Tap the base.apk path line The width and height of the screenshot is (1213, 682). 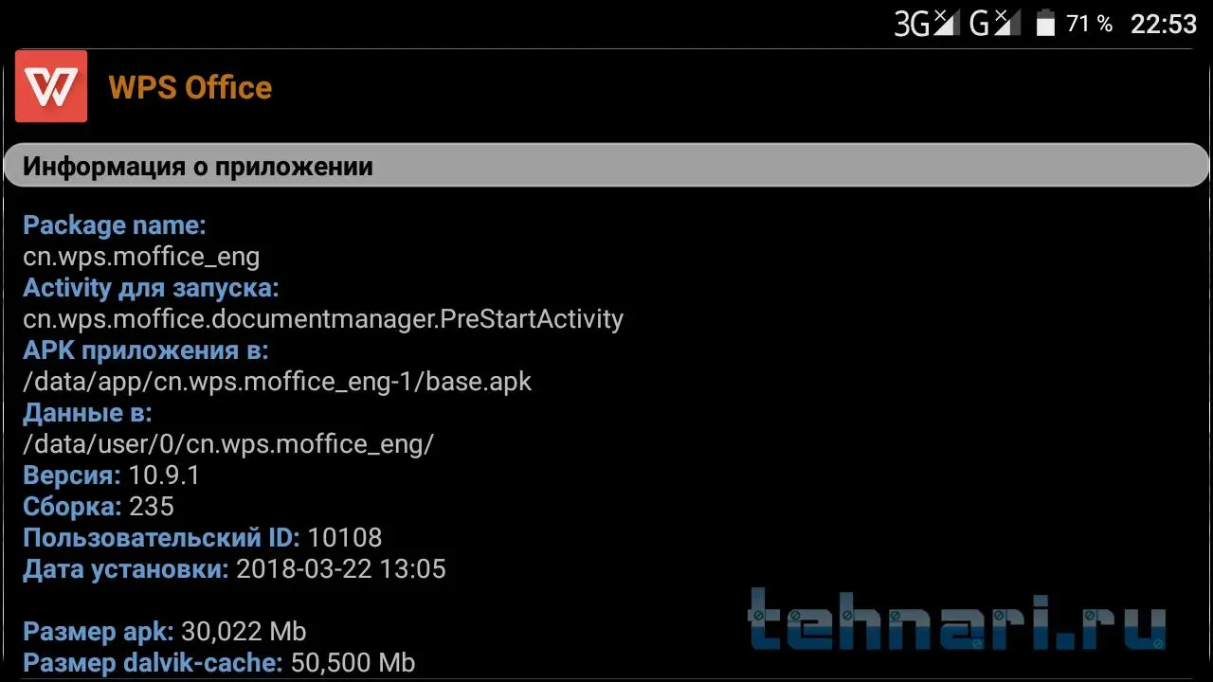click(278, 382)
